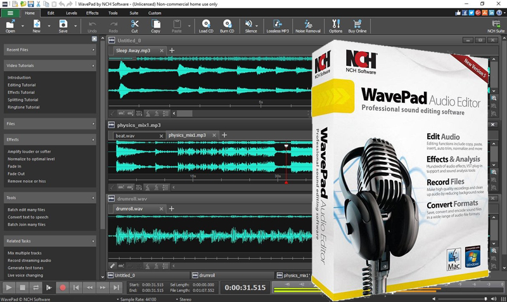Viewport: 507px width, 302px height.
Task: Click the Rewind transport button
Action: pos(89,287)
